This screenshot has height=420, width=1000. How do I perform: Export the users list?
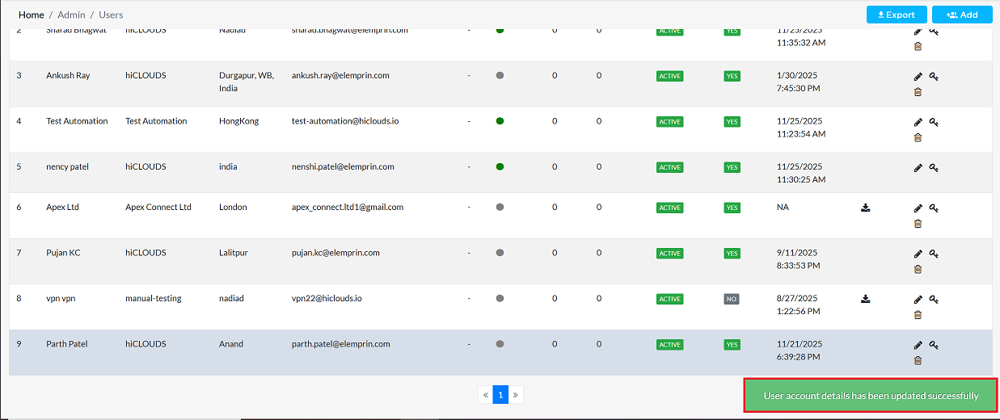pos(896,15)
